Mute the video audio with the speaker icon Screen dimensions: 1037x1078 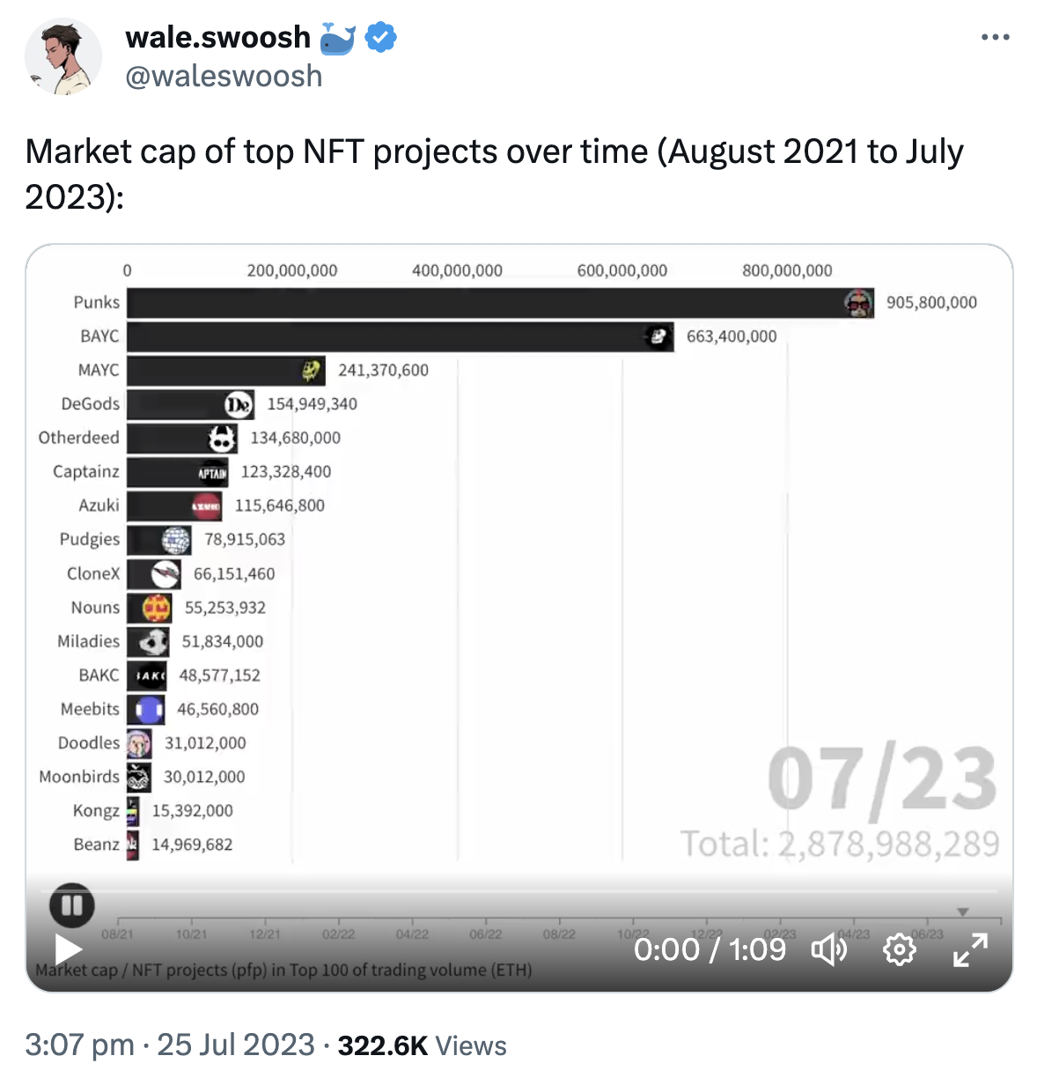coord(829,950)
